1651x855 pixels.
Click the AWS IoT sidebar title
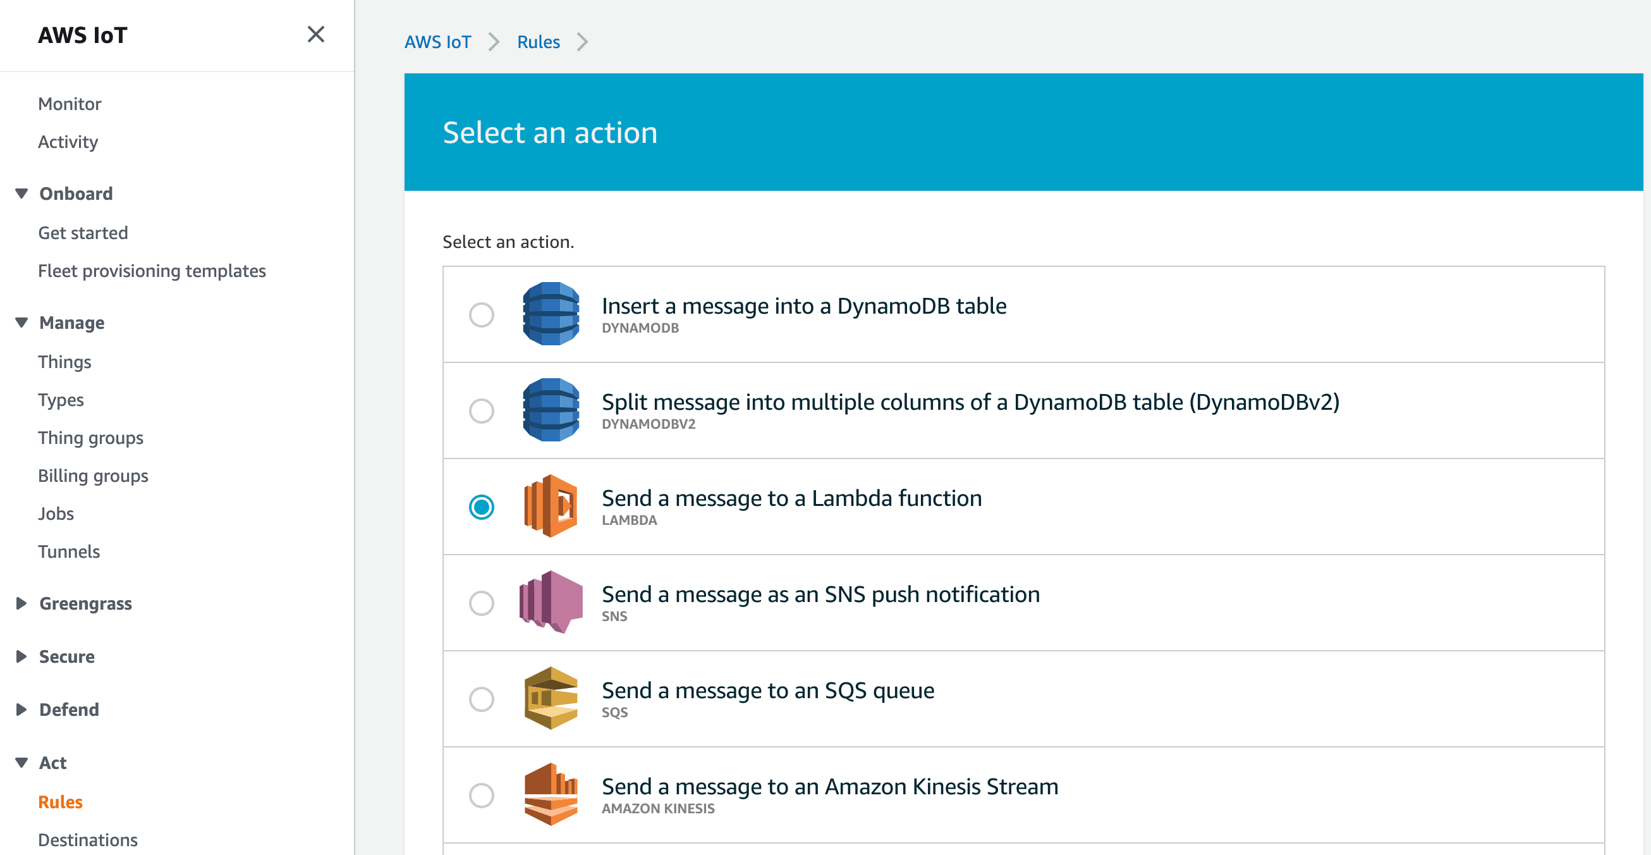[83, 35]
